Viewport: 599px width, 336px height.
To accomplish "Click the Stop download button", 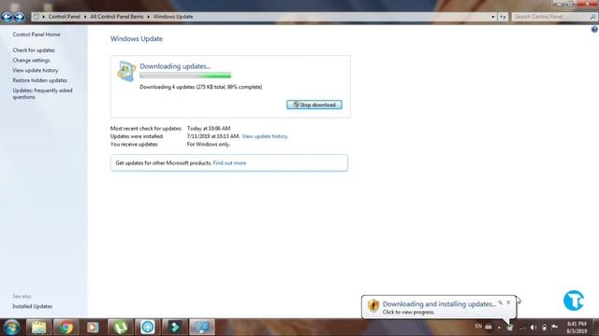I will pyautogui.click(x=314, y=105).
